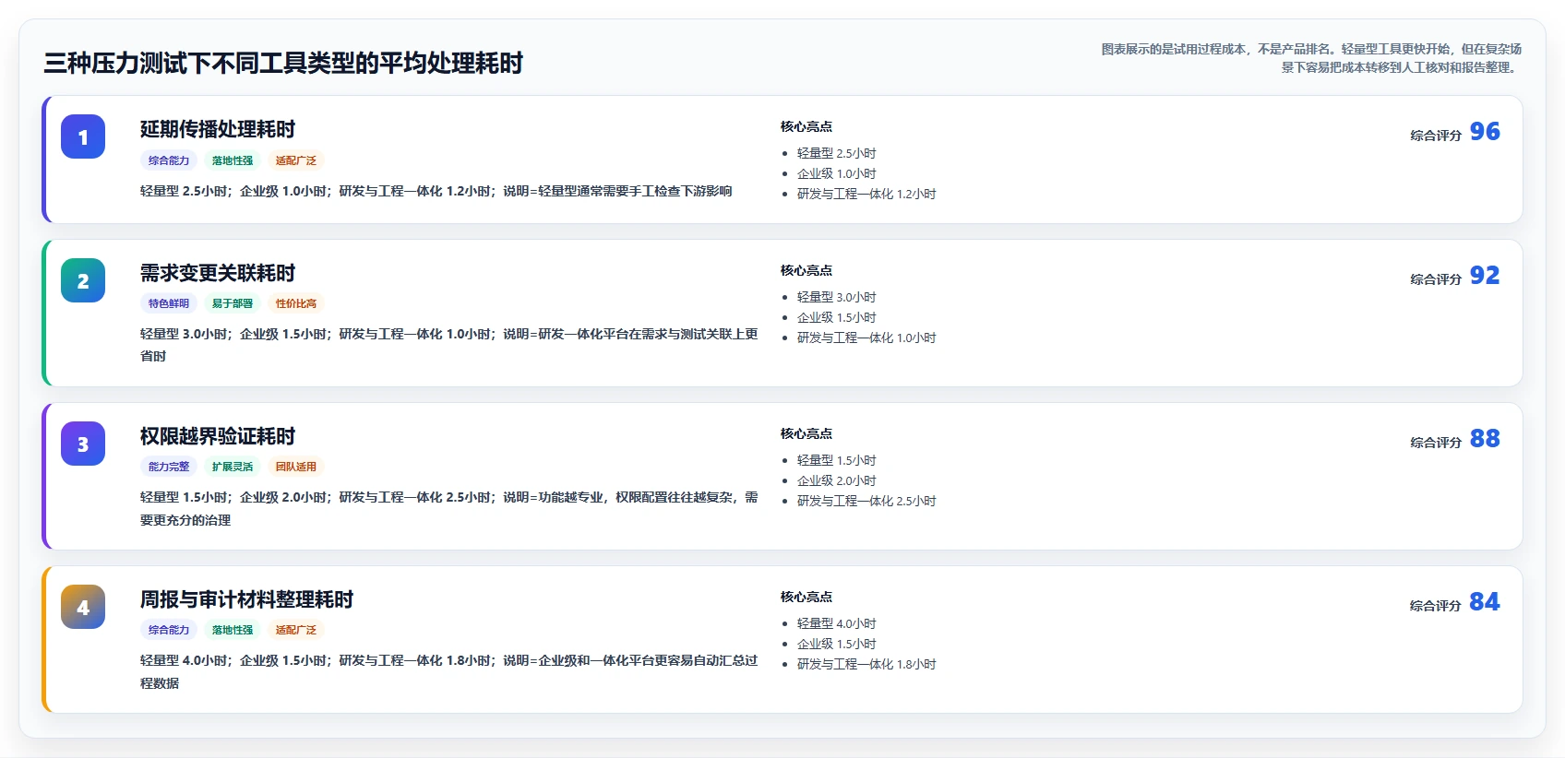The height and width of the screenshot is (758, 1565).
Task: Click the score value 88
Action: click(1485, 439)
